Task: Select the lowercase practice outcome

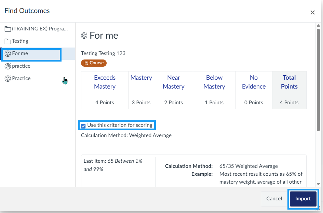Action: (21, 66)
